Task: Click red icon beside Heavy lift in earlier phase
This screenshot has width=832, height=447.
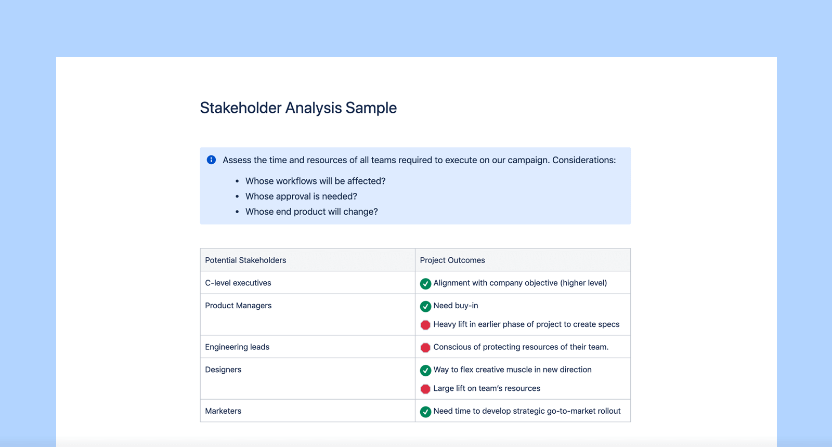Action: (x=425, y=325)
